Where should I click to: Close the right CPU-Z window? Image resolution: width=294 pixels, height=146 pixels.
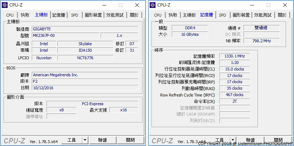tap(285, 5)
